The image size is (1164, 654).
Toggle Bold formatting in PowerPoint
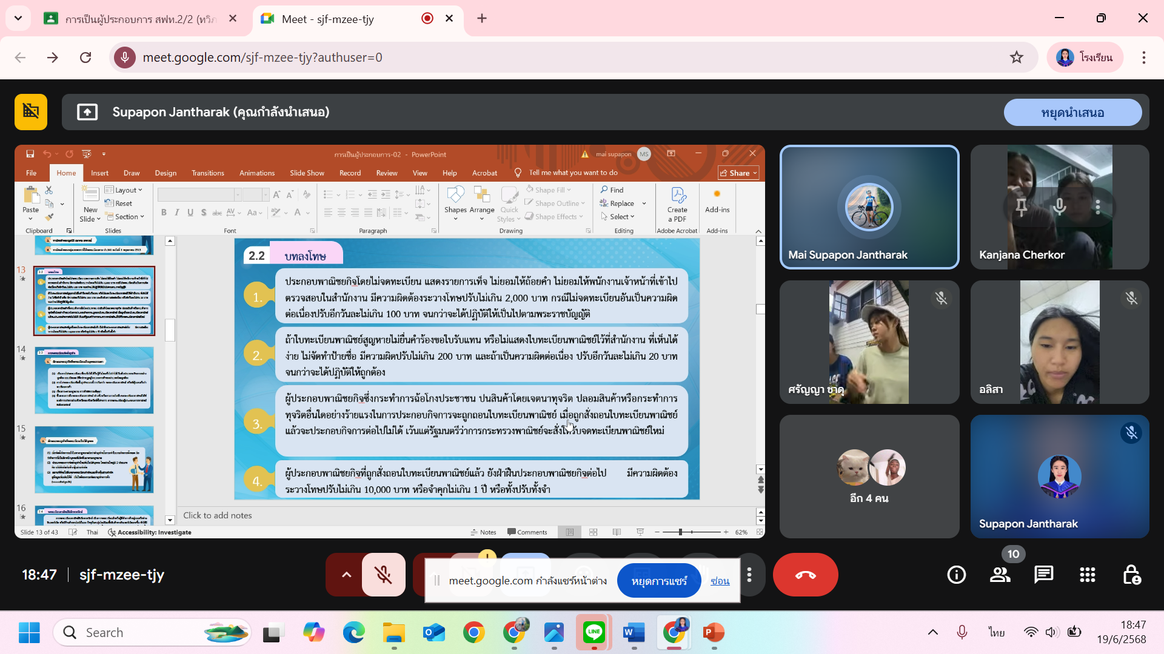pos(164,213)
